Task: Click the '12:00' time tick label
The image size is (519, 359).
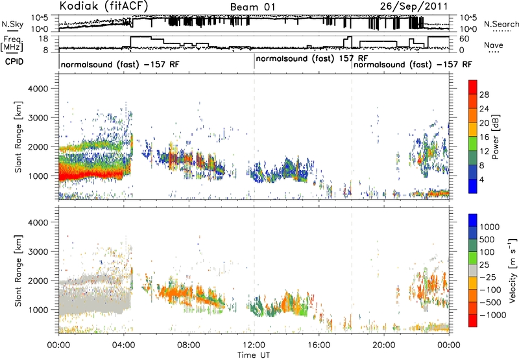Action: coord(254,345)
